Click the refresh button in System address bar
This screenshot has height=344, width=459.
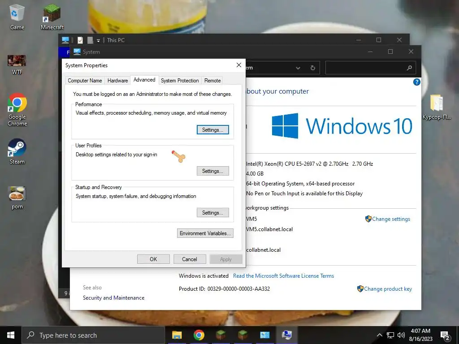click(x=312, y=68)
